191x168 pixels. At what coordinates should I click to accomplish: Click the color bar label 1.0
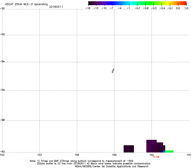(x=186, y=8)
